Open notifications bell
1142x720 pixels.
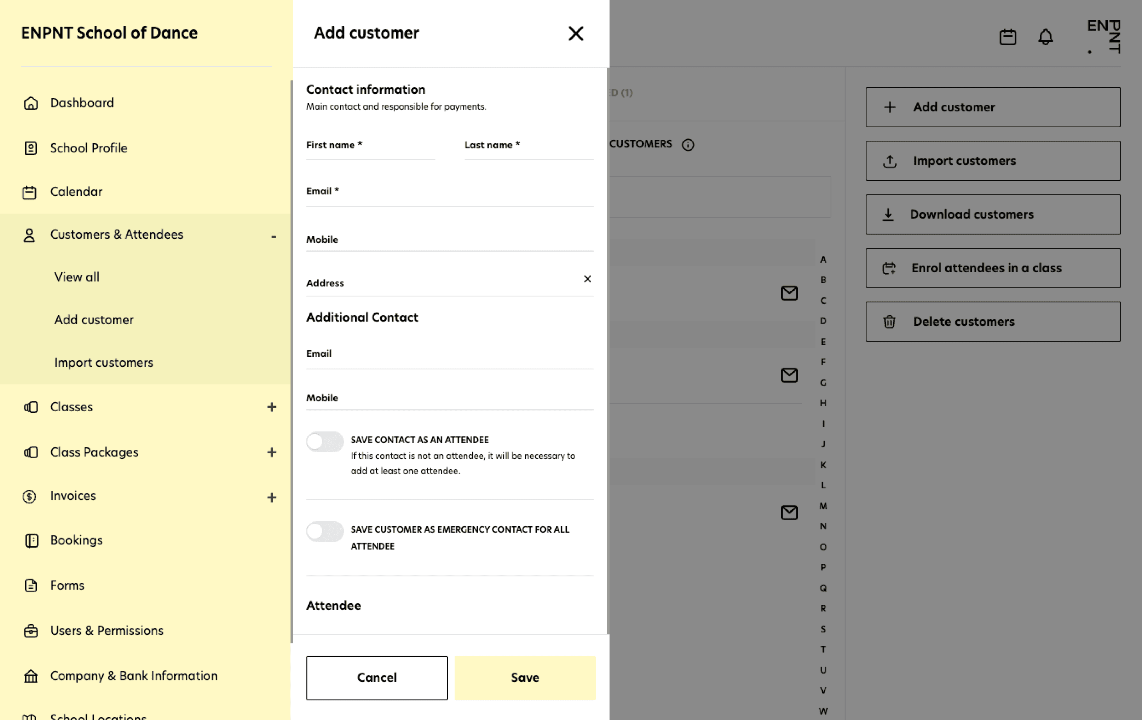coord(1045,36)
